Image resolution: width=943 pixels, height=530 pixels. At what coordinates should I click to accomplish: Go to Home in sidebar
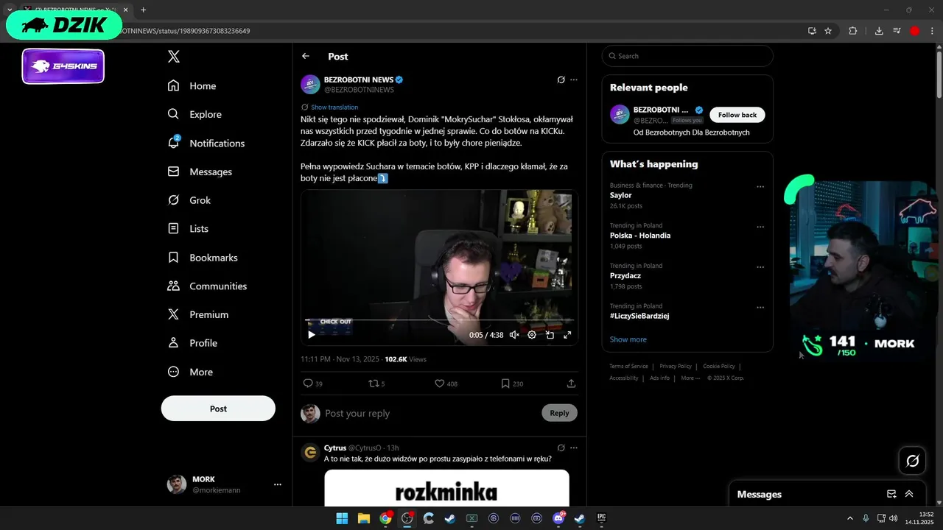click(192, 85)
